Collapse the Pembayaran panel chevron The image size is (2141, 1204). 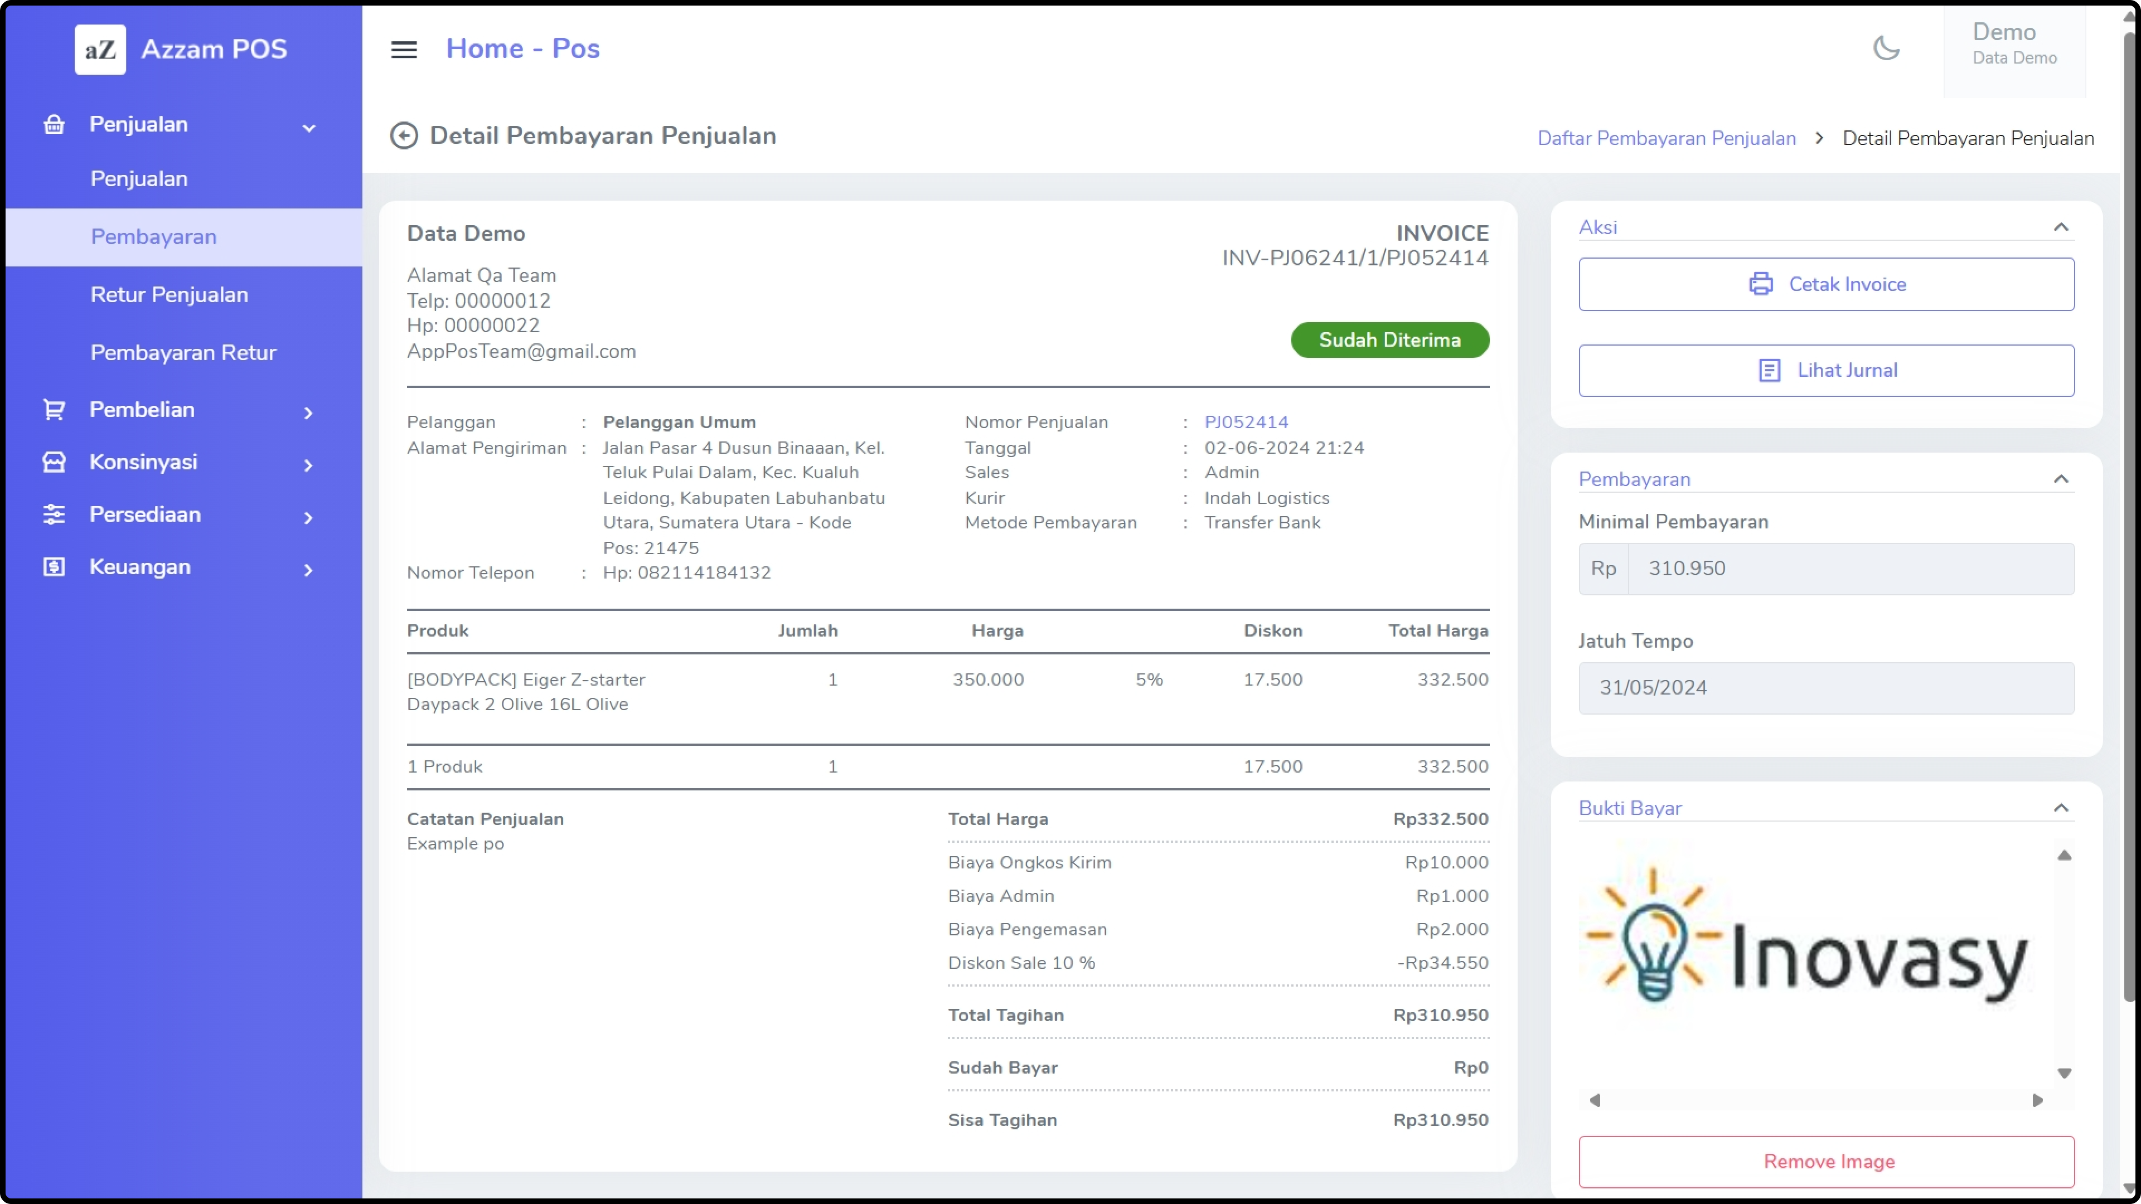(2060, 479)
